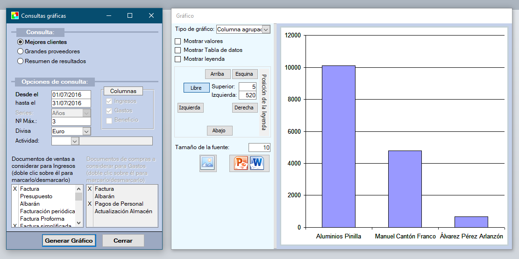
Task: Set legend position to Arriba
Action: tap(217, 74)
